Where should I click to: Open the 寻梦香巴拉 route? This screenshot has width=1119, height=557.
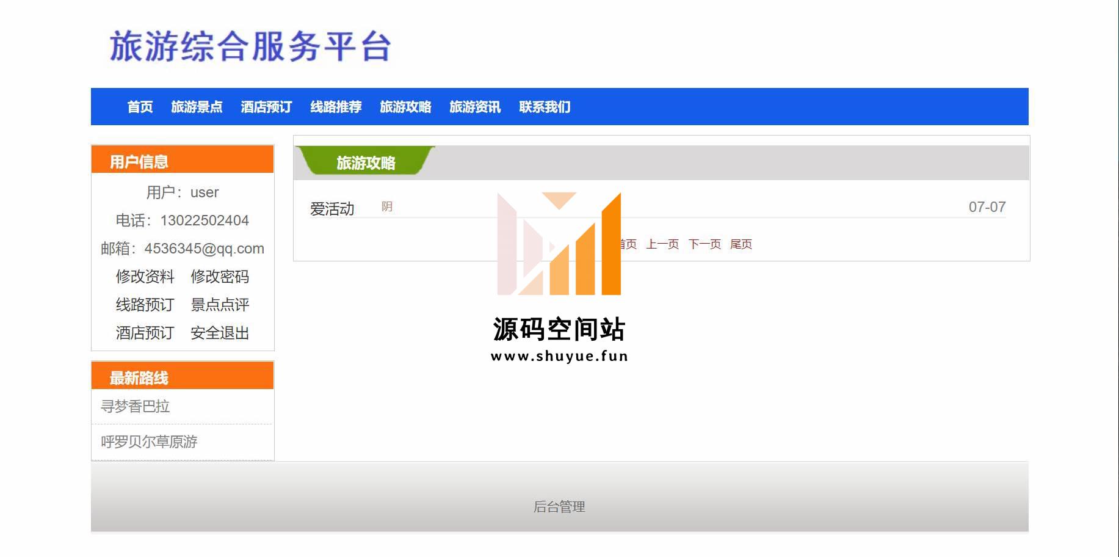coord(135,406)
